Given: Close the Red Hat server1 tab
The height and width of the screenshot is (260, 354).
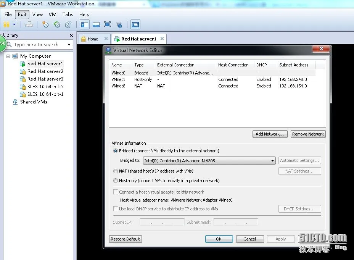Looking at the screenshot, I should click(x=162, y=39).
